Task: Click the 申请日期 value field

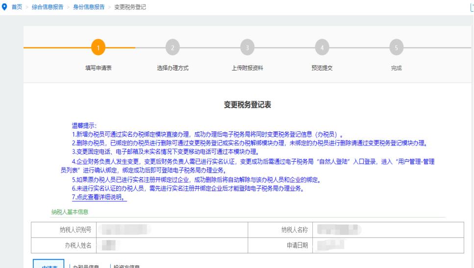Action: point(387,244)
